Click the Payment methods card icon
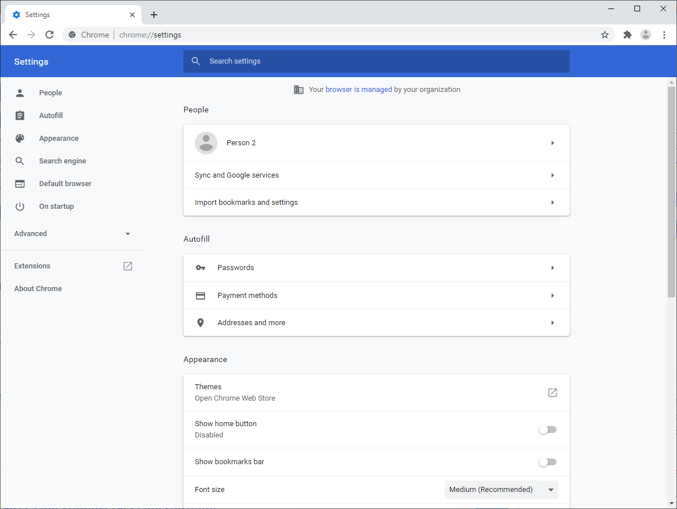Viewport: 677px width, 509px height. (x=200, y=295)
